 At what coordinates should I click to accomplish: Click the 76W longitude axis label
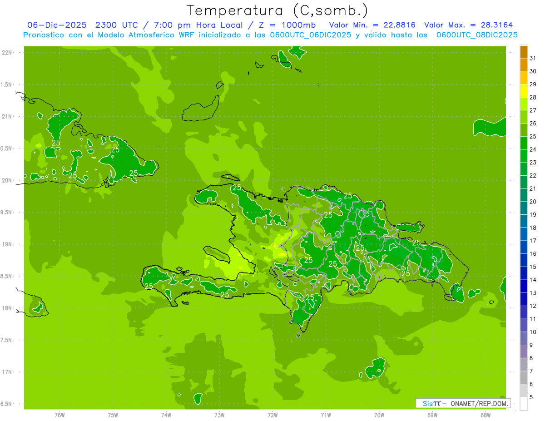[x=59, y=415]
